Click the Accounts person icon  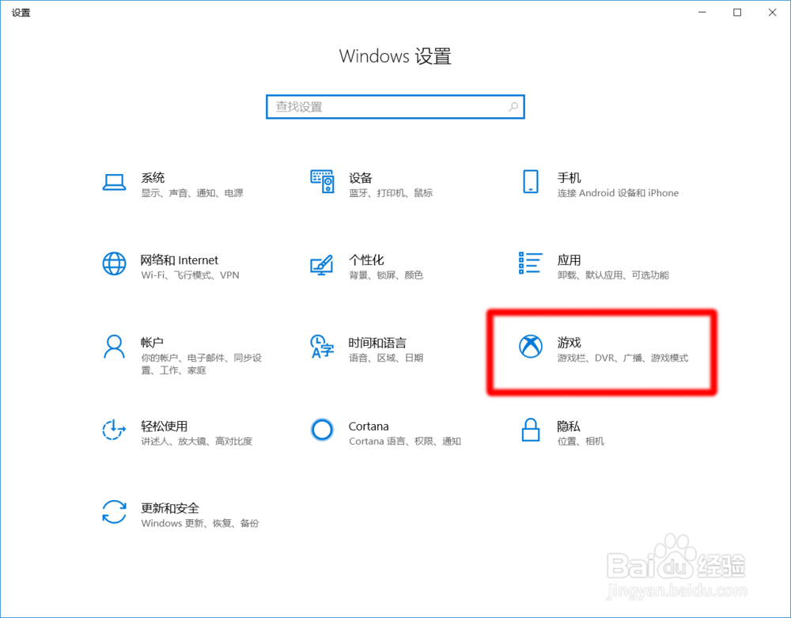pyautogui.click(x=114, y=347)
